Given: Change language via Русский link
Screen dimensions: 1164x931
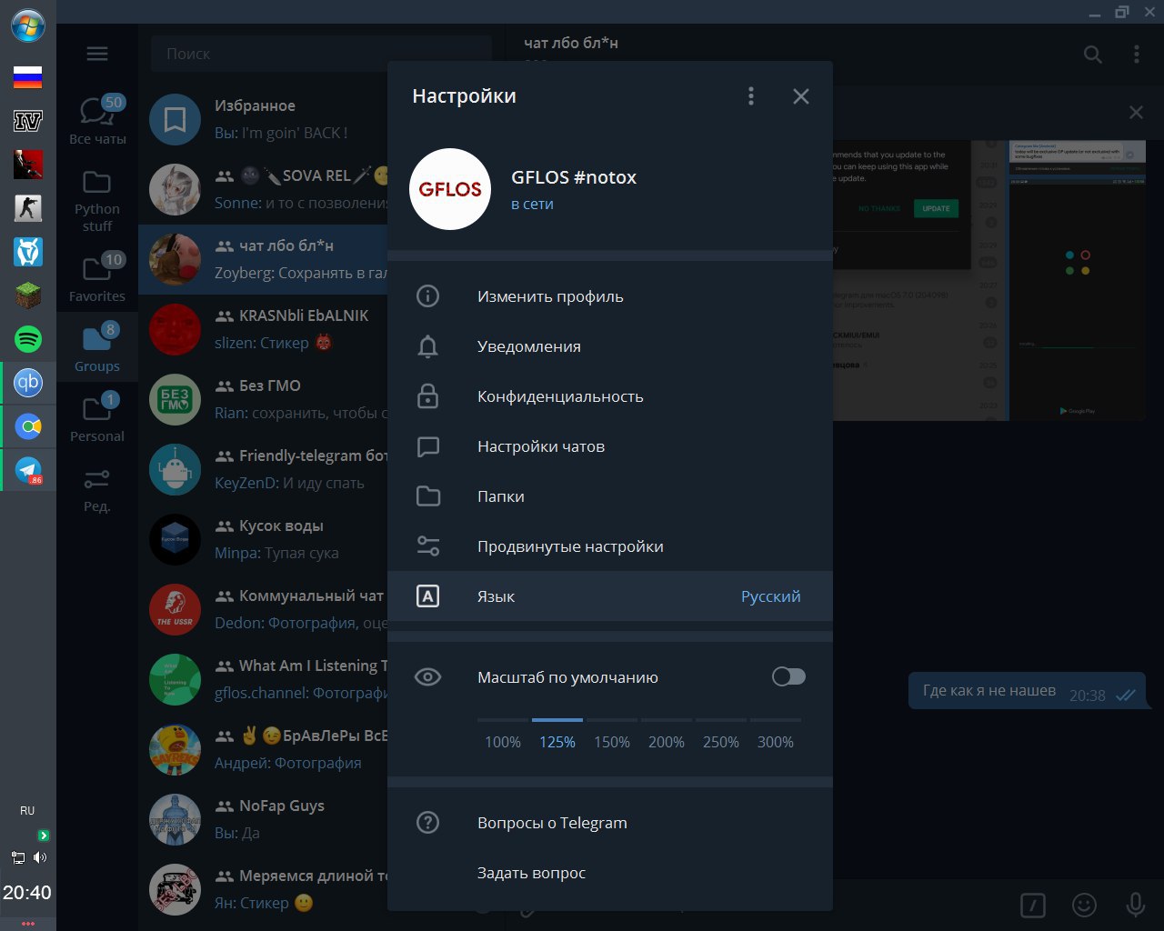Looking at the screenshot, I should [x=771, y=596].
